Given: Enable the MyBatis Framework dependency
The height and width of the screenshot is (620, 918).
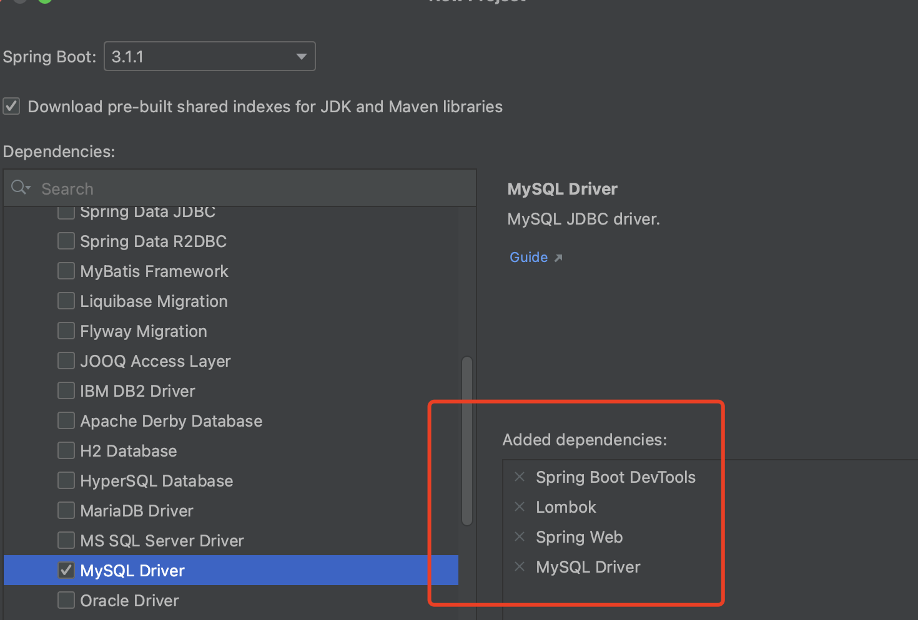Looking at the screenshot, I should coord(66,271).
